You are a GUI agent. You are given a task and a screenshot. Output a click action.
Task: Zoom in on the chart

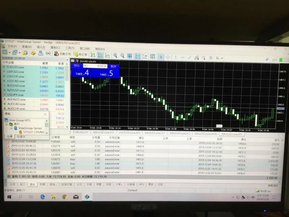tap(115, 56)
